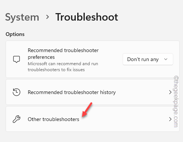Click the wrench icon for Other troubleshooters

[16, 119]
